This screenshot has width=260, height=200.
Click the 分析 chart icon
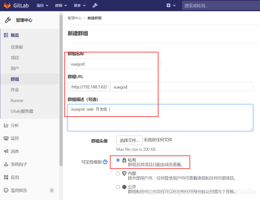point(6,125)
